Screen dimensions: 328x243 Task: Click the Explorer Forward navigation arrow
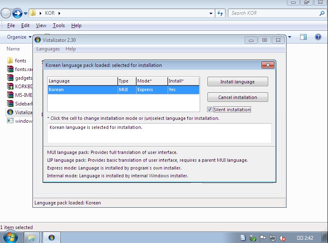[17, 14]
